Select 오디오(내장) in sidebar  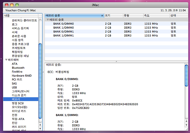(20, 107)
